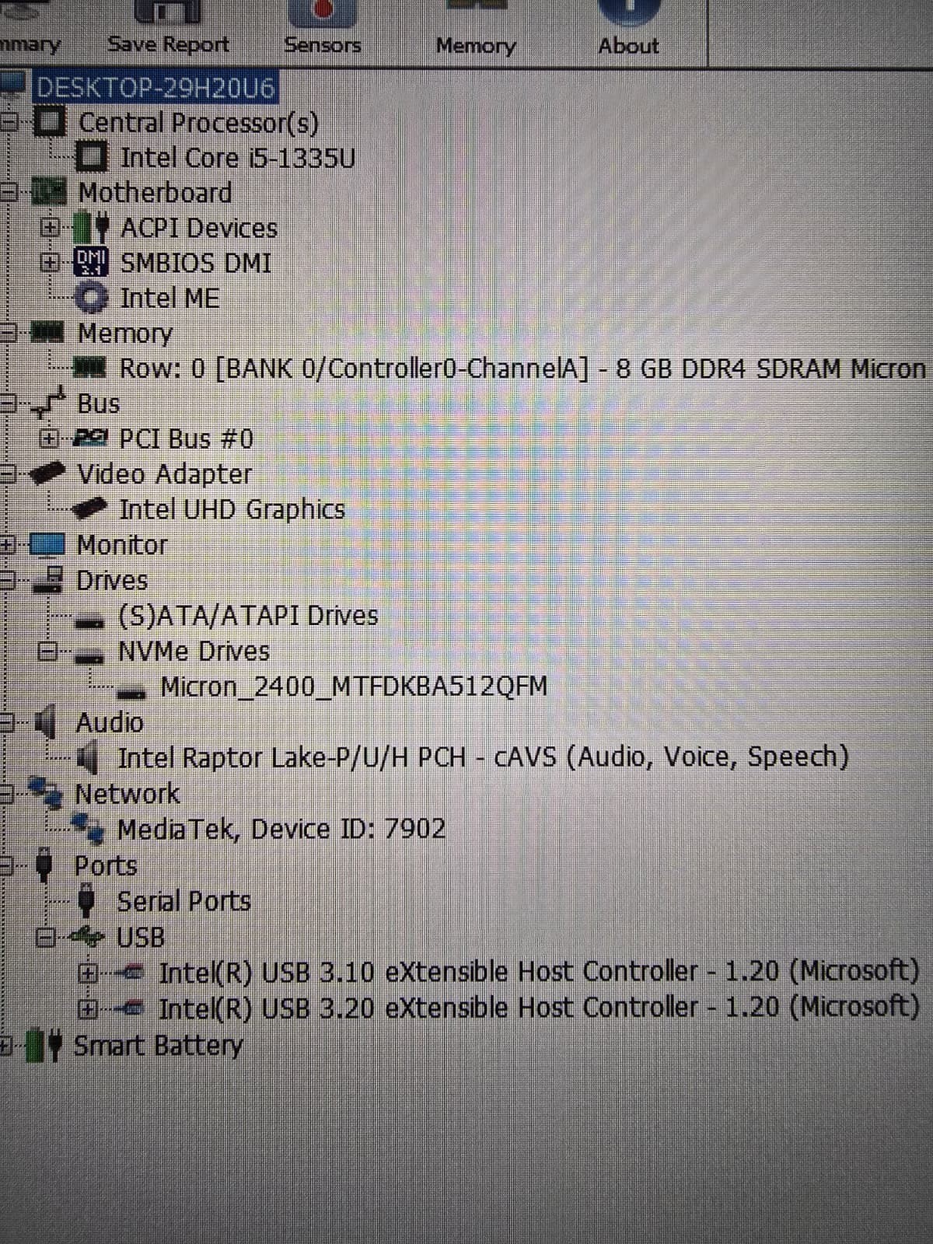
Task: Click the SMBIOS DMI icon
Action: [x=92, y=262]
